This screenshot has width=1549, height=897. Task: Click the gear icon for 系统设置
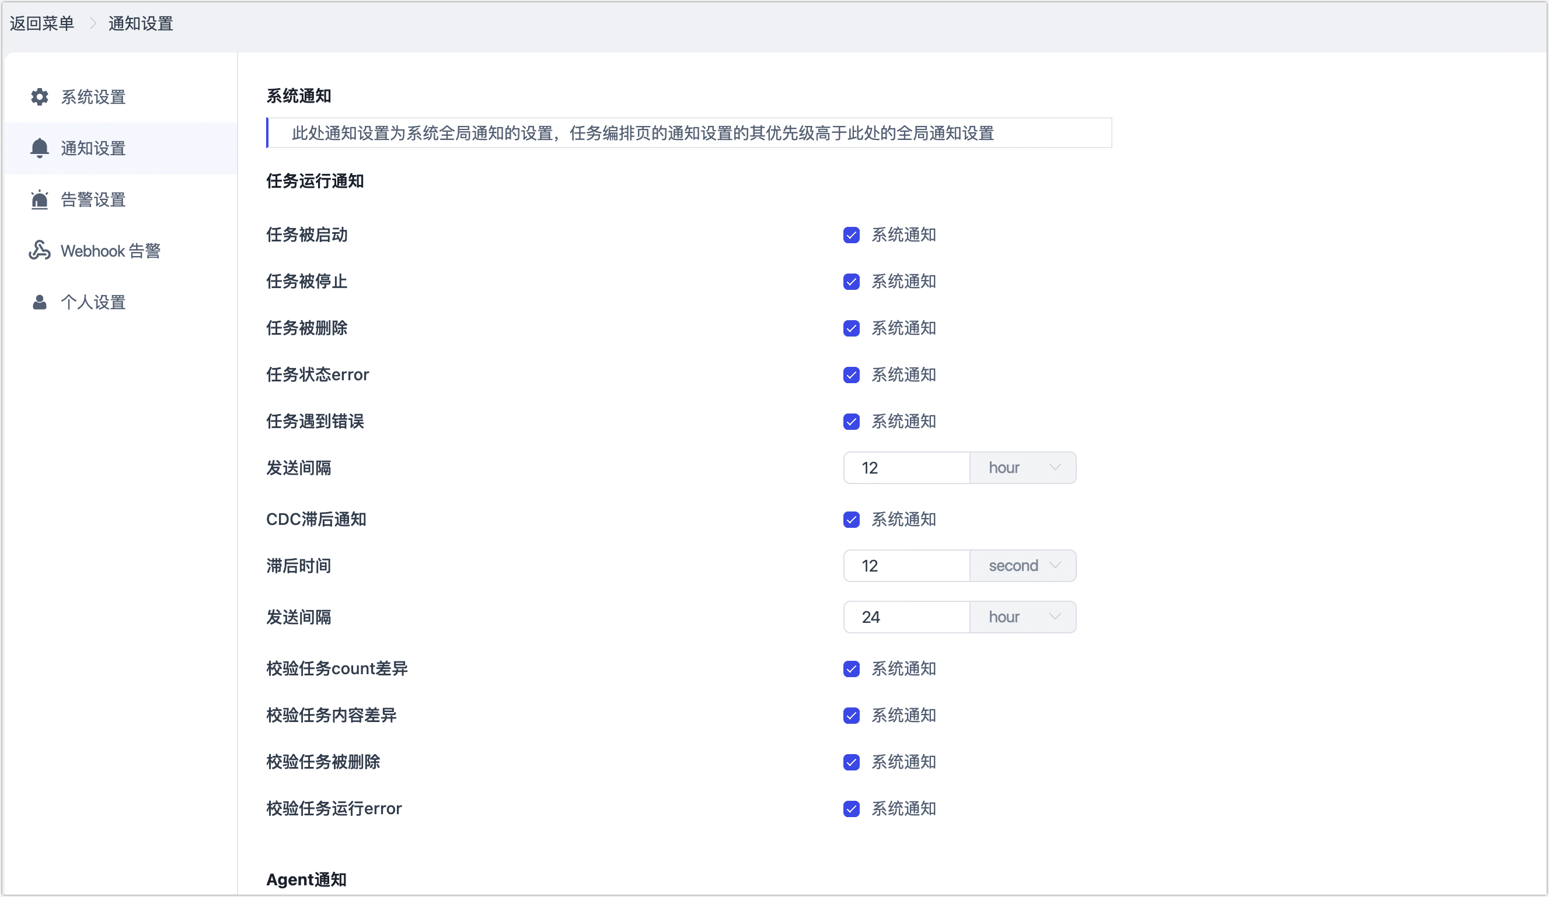[x=40, y=97]
